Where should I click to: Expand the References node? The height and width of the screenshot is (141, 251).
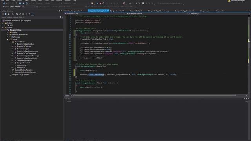click(7, 37)
